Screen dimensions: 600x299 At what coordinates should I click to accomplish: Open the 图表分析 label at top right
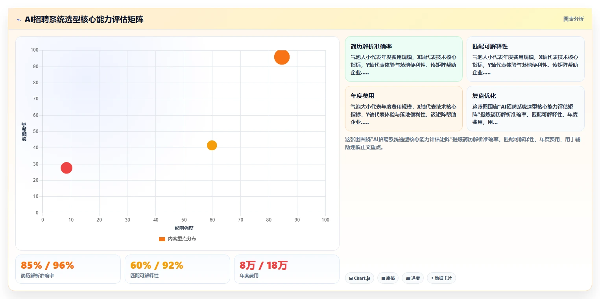tap(574, 19)
